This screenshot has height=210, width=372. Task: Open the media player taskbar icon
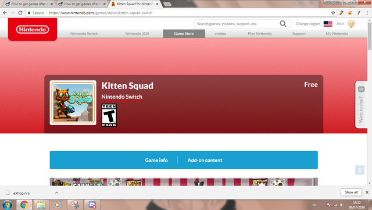click(58, 205)
